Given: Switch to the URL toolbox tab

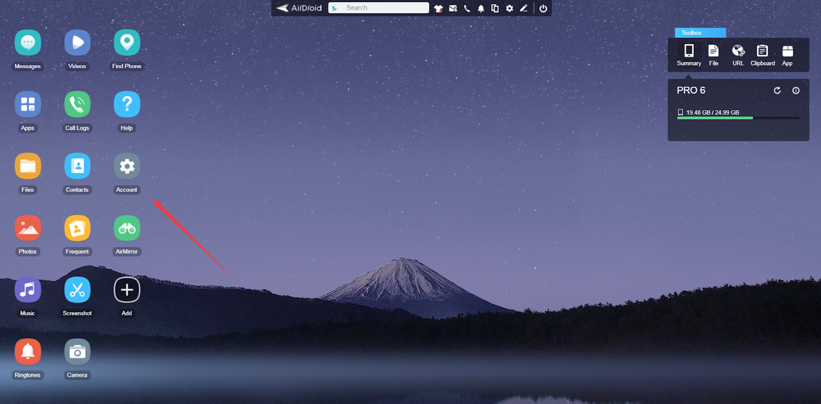Looking at the screenshot, I should pyautogui.click(x=738, y=55).
